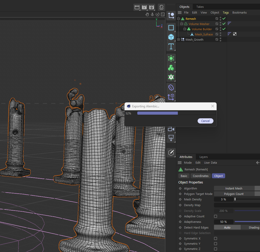
Task: Click the keyframe diamond next to Mesh Density
Action: [180, 199]
